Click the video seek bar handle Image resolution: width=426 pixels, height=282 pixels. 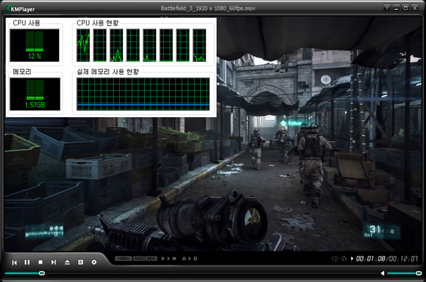click(42, 273)
